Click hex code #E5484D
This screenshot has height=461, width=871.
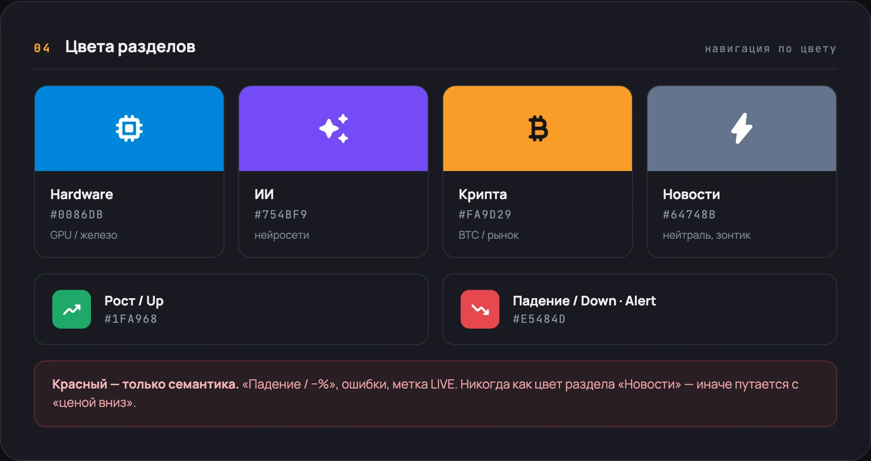coord(539,319)
